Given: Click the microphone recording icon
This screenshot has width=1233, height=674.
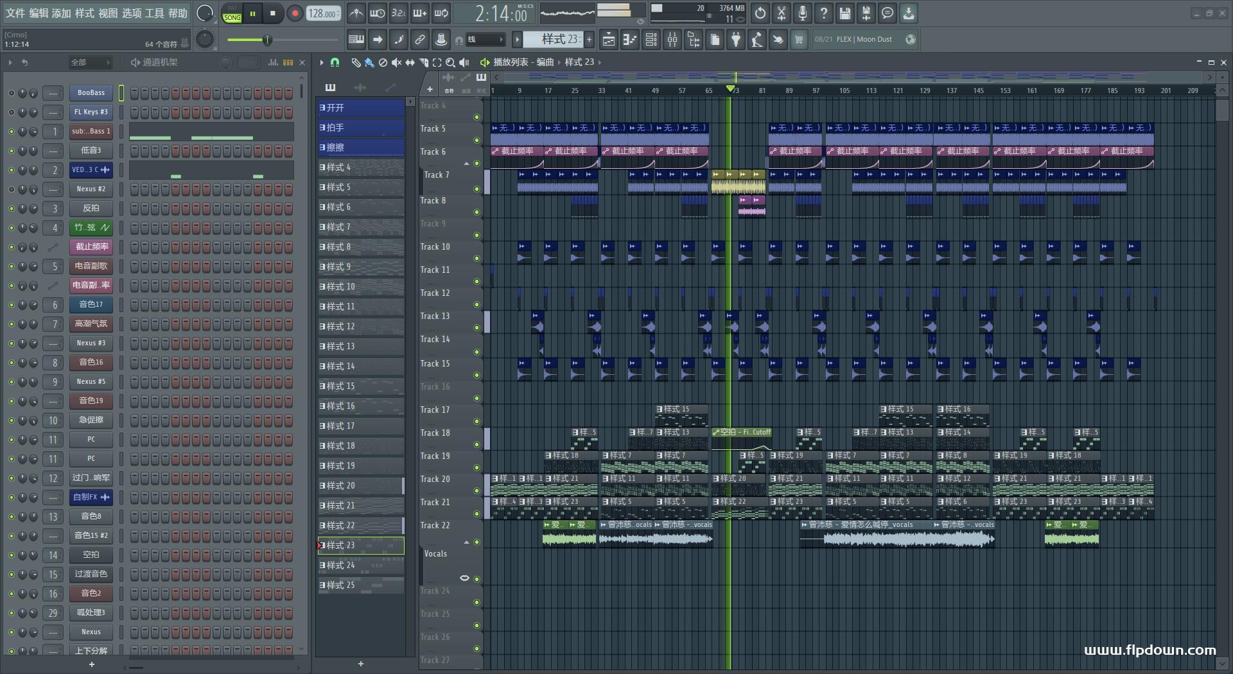Looking at the screenshot, I should point(802,13).
